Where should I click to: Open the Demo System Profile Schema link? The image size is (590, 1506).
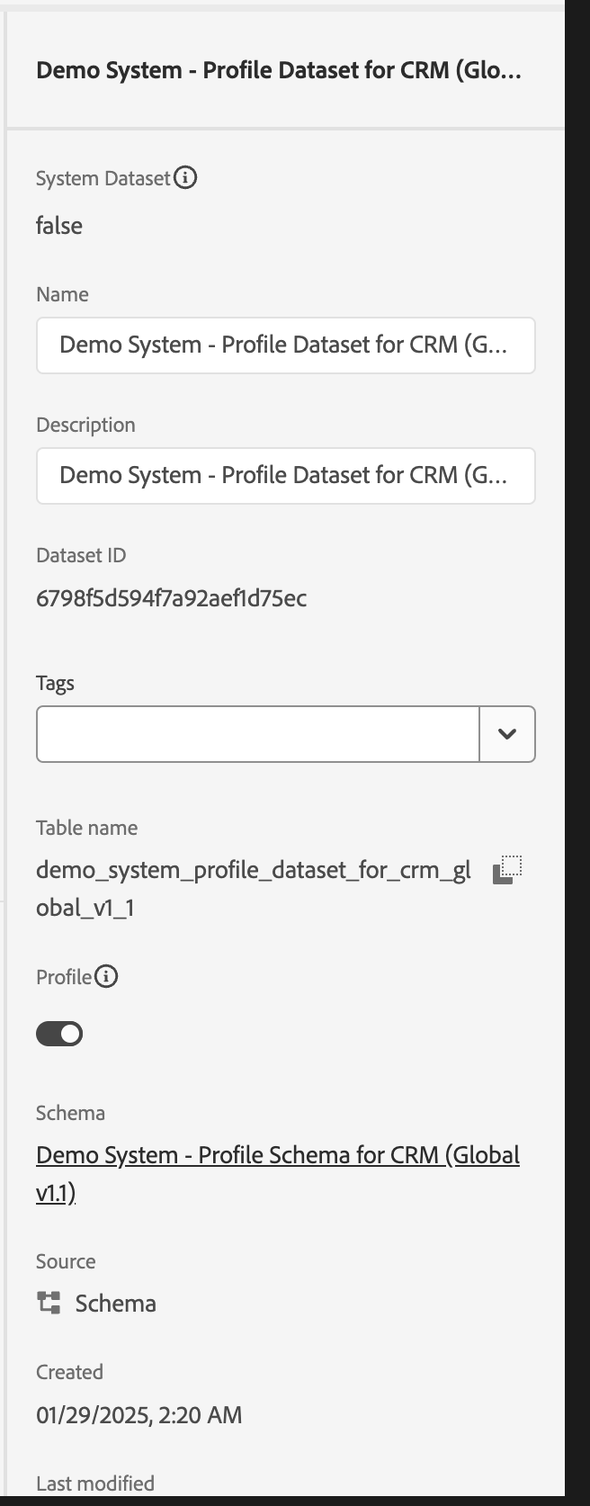point(277,1155)
